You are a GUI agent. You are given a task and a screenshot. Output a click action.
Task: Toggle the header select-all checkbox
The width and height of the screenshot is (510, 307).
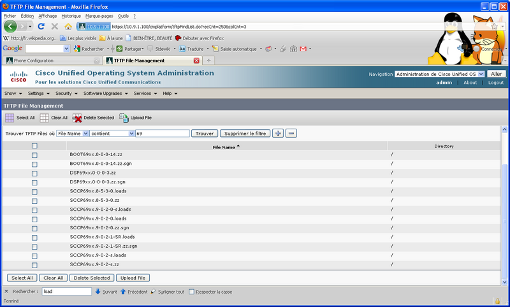[x=34, y=146]
